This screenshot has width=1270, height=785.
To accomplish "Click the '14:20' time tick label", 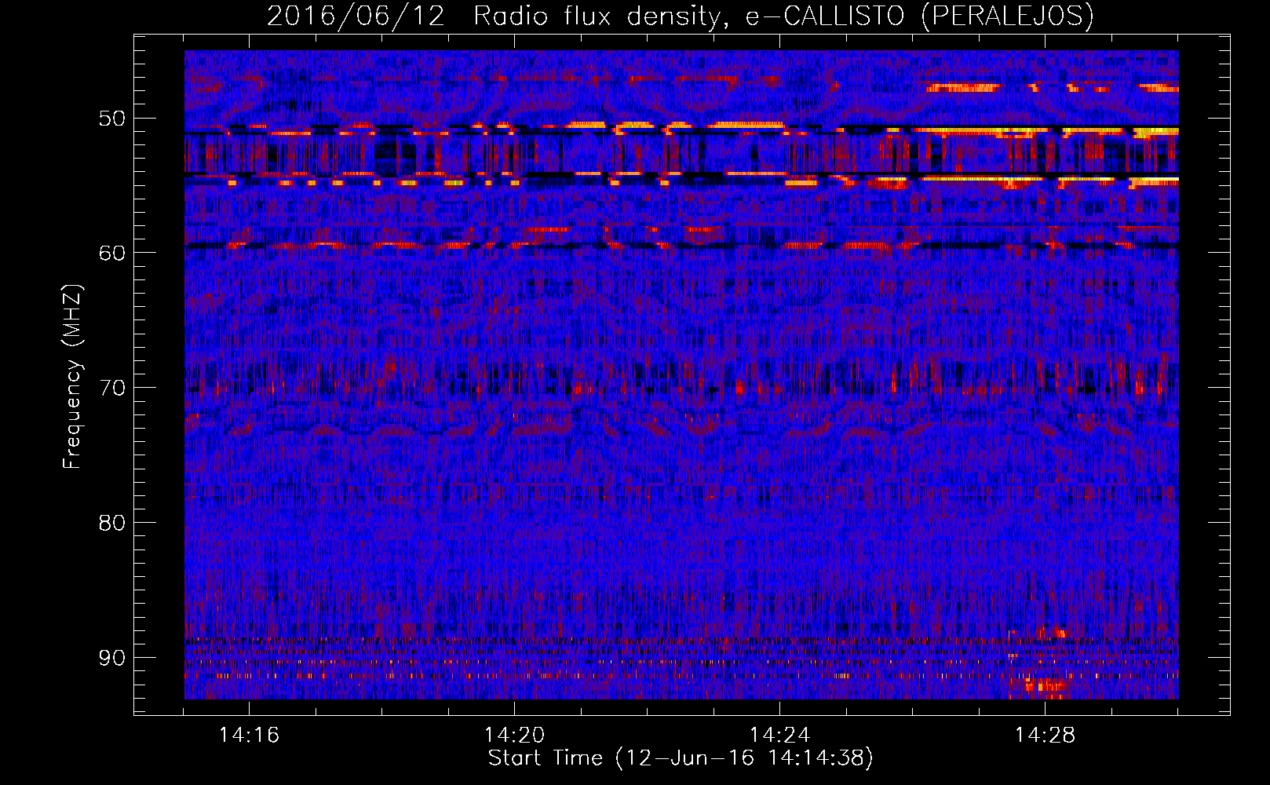I will coord(514,735).
